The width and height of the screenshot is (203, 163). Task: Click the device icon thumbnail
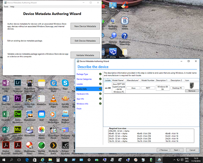[192, 86]
